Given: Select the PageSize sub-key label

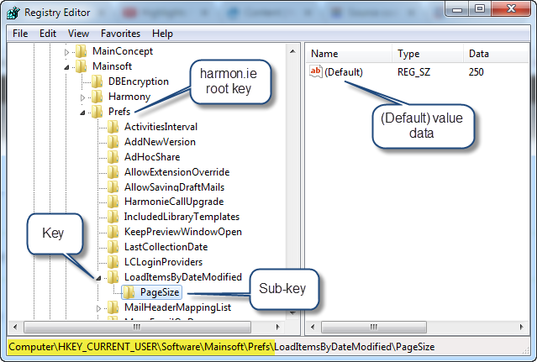Looking at the screenshot, I should click(x=160, y=292).
